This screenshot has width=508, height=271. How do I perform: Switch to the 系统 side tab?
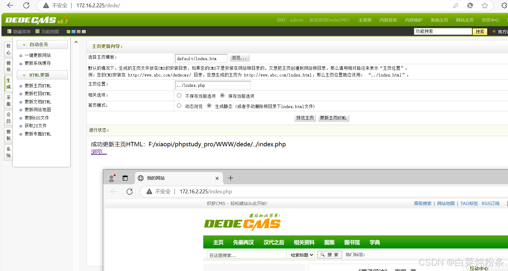[8, 152]
